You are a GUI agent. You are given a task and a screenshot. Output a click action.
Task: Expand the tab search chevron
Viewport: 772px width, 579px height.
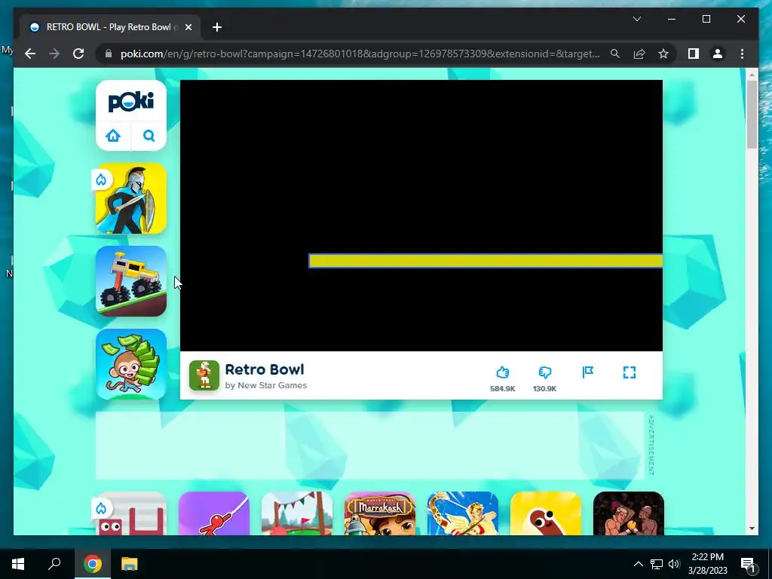pos(636,19)
